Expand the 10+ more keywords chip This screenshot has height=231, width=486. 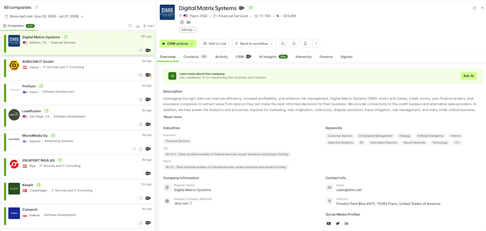coord(457,142)
